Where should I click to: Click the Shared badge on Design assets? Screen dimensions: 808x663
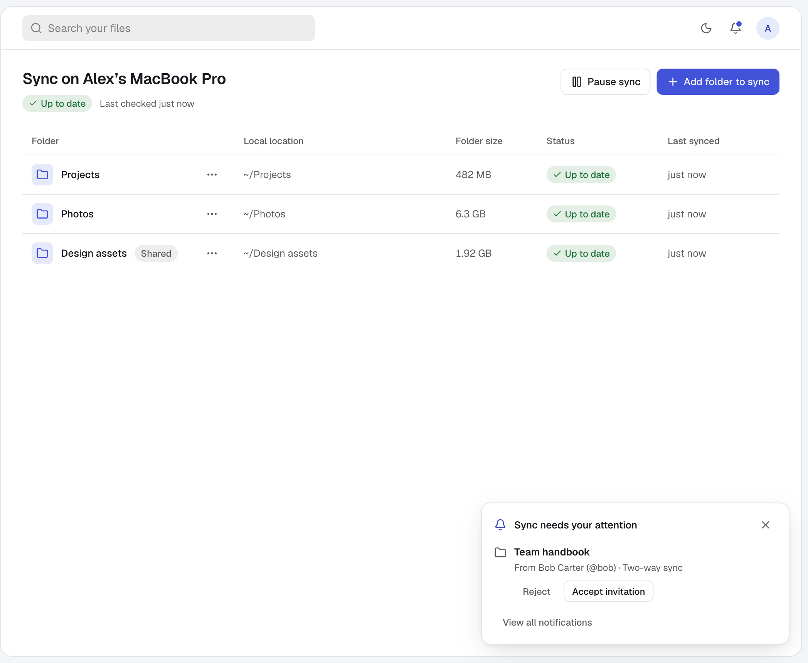pyautogui.click(x=156, y=253)
